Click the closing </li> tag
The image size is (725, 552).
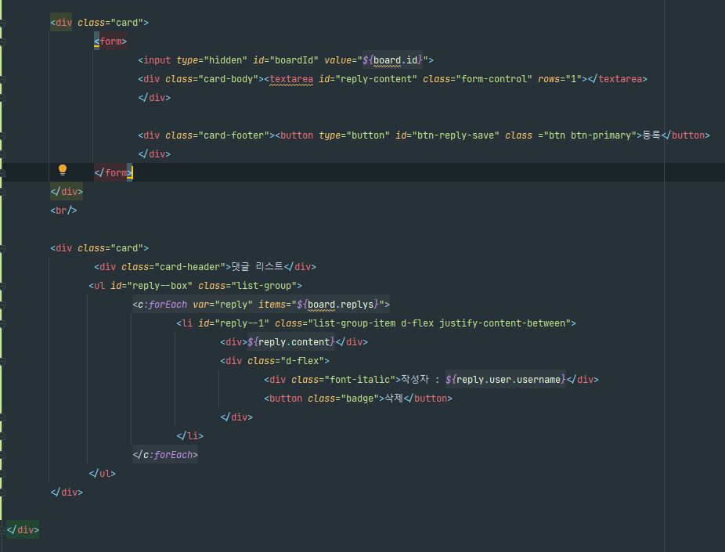(x=189, y=436)
